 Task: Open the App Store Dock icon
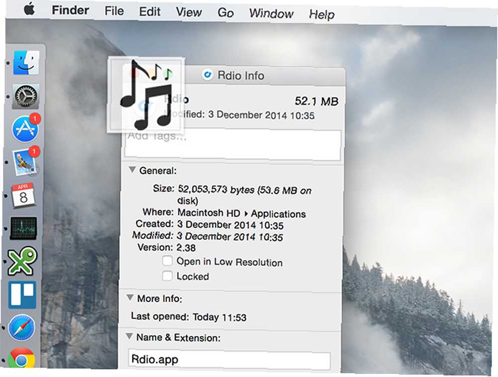coord(26,128)
